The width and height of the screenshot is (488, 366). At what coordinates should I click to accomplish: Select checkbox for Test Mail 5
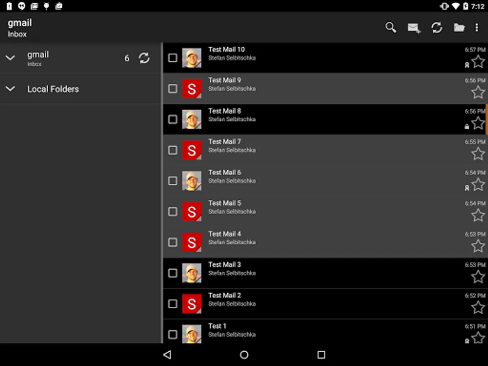pos(173,211)
